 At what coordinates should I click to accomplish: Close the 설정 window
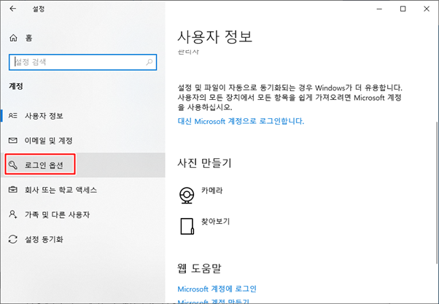point(427,9)
